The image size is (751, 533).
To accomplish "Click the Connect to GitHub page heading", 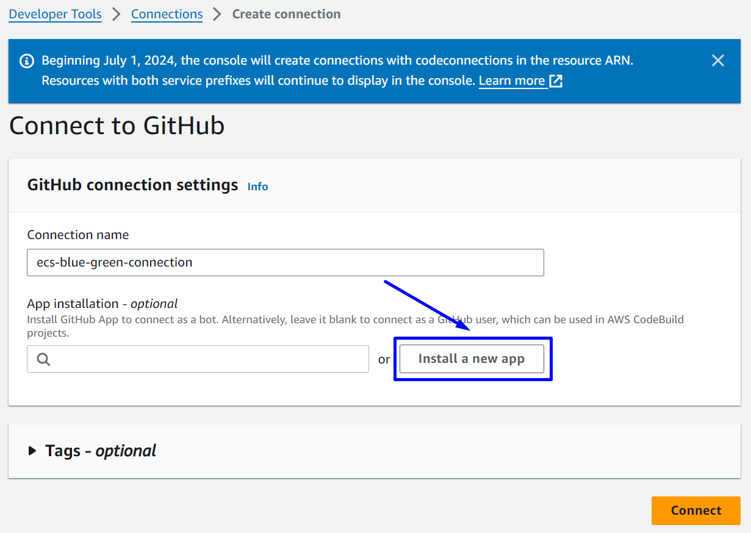I will tap(117, 126).
